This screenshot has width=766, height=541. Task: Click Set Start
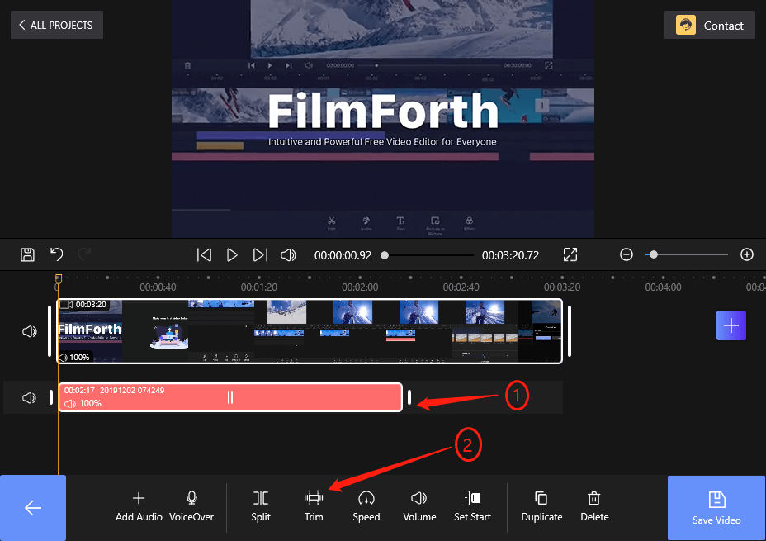click(472, 507)
